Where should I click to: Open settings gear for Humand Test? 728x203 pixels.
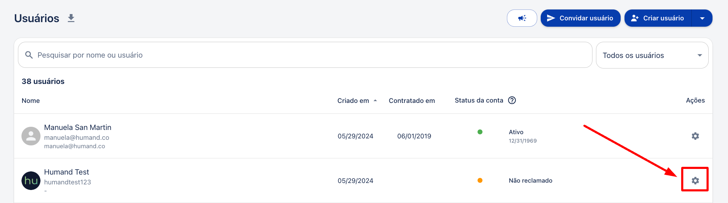coord(695,181)
